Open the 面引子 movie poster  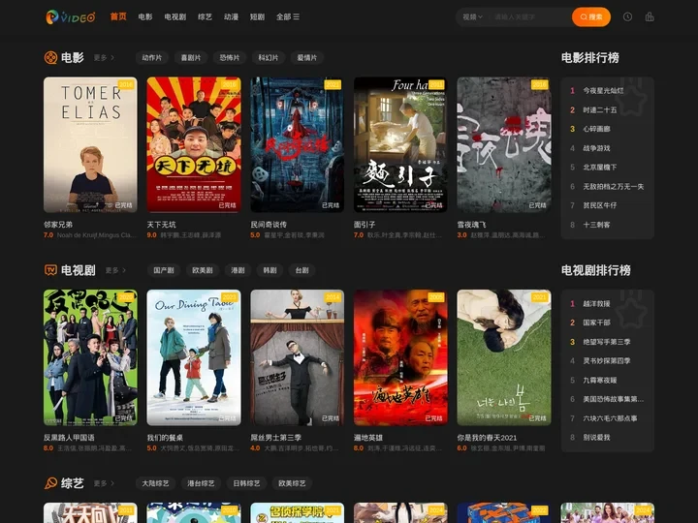tap(400, 144)
